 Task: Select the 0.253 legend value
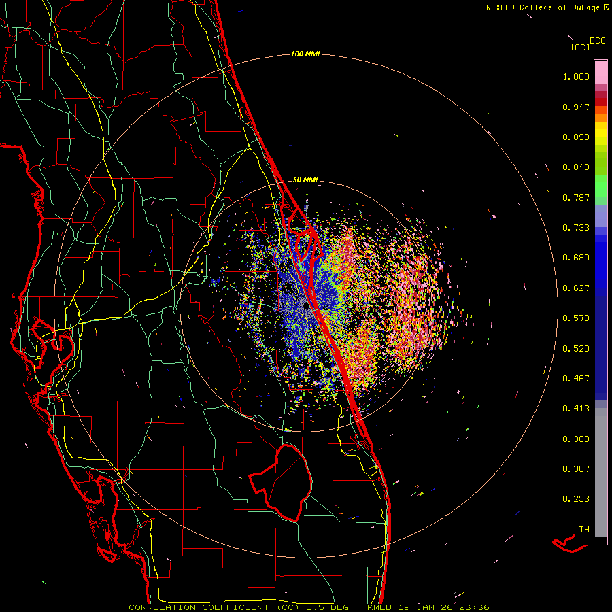[576, 499]
